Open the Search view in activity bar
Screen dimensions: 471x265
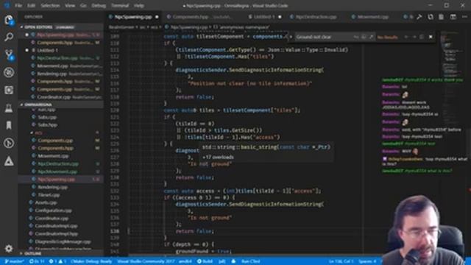(x=9, y=38)
